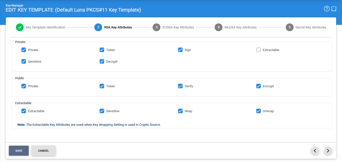
Task: Toggle the Unwrap checkbox
Action: [x=259, y=111]
